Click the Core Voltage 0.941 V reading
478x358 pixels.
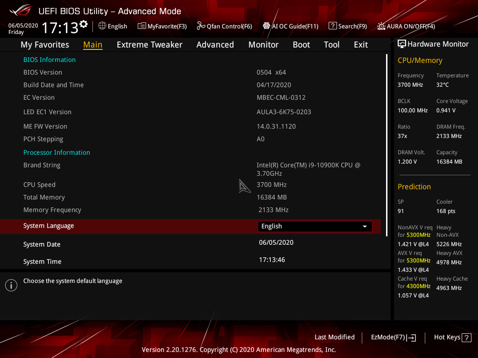tap(446, 110)
